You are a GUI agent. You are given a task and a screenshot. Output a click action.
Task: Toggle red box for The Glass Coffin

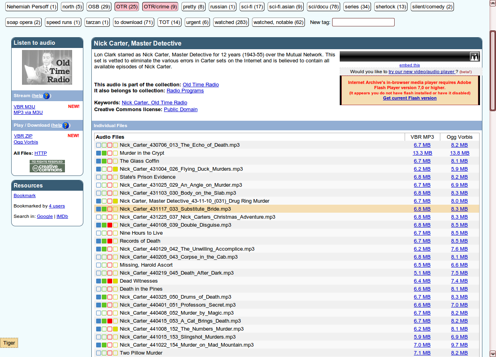110,161
